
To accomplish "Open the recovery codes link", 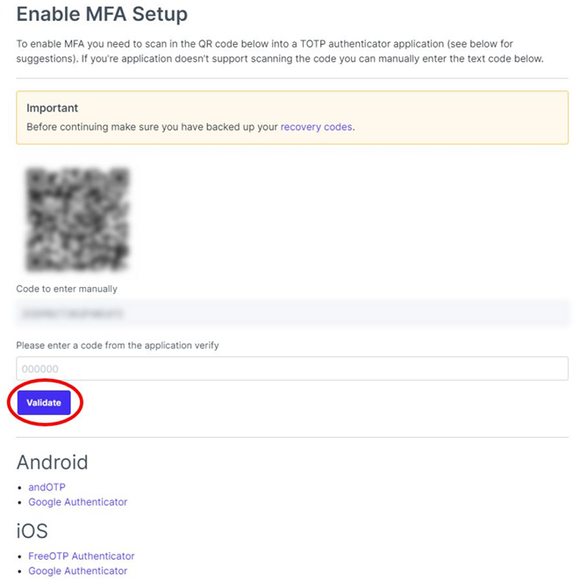I will click(x=316, y=127).
